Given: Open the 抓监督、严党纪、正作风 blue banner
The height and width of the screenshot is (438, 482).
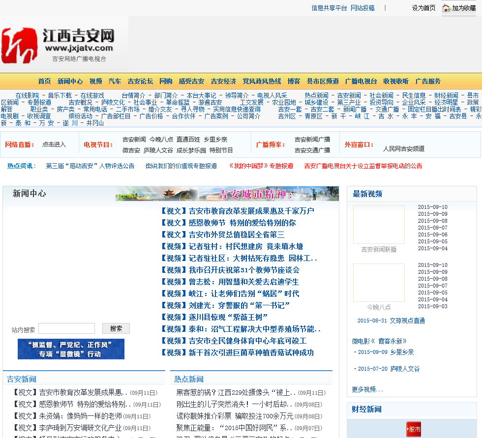Looking at the screenshot, I should (x=71, y=349).
